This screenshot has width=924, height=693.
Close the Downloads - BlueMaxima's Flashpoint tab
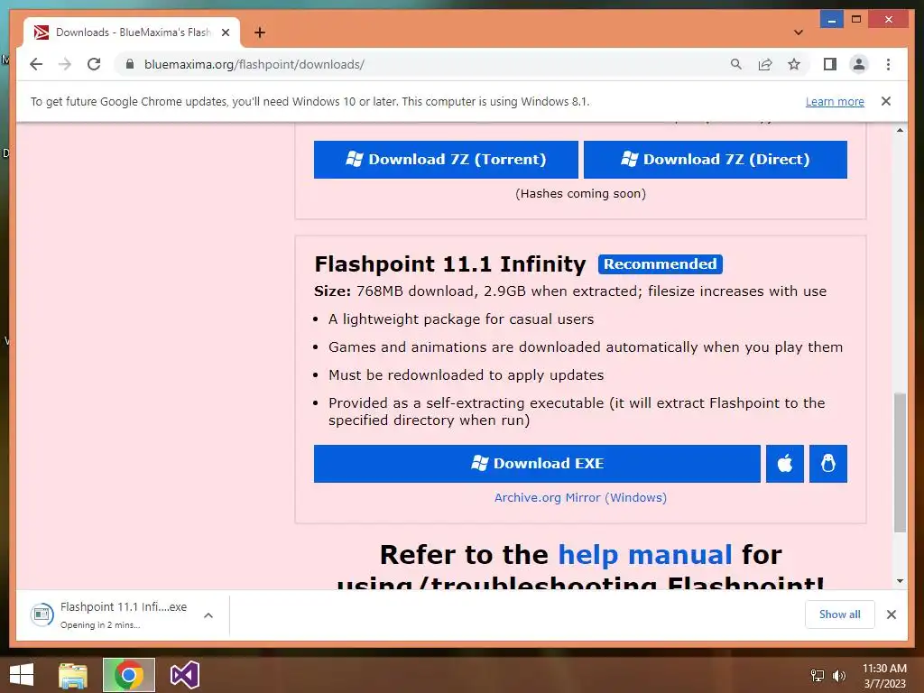226,32
